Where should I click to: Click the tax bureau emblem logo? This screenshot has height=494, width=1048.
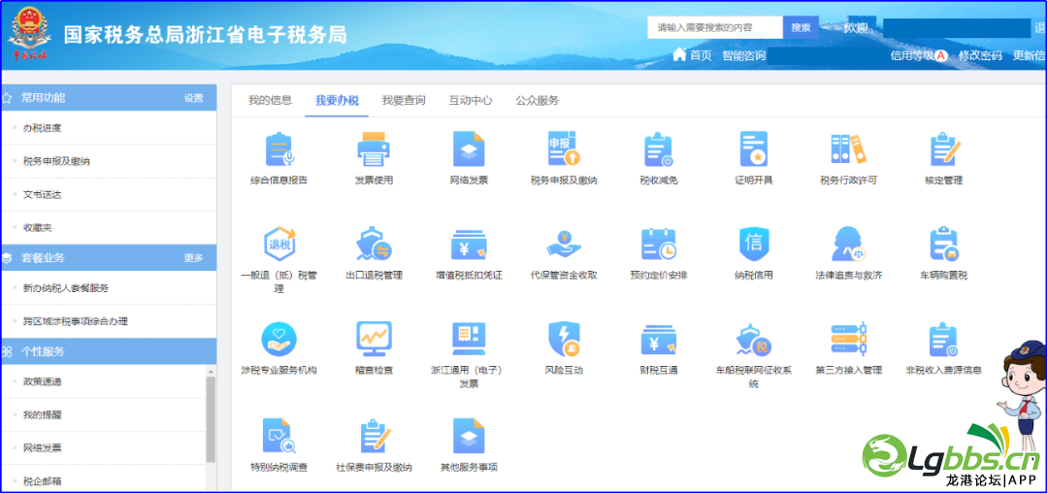coord(29,34)
